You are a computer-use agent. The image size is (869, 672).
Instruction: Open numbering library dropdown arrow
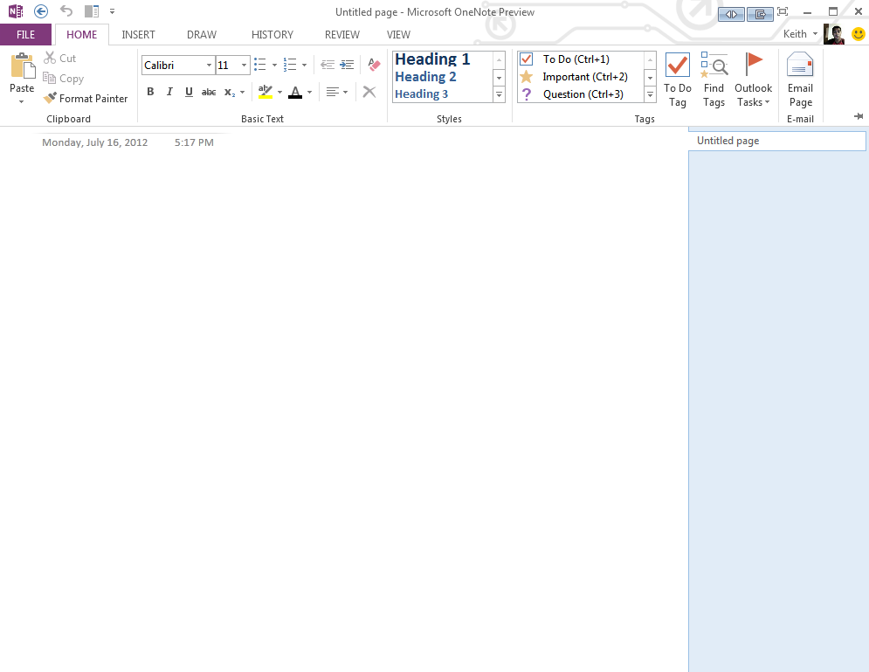click(304, 65)
